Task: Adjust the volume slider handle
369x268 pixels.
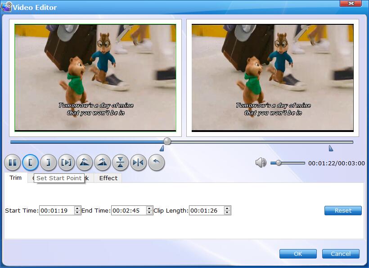Action: pos(279,163)
